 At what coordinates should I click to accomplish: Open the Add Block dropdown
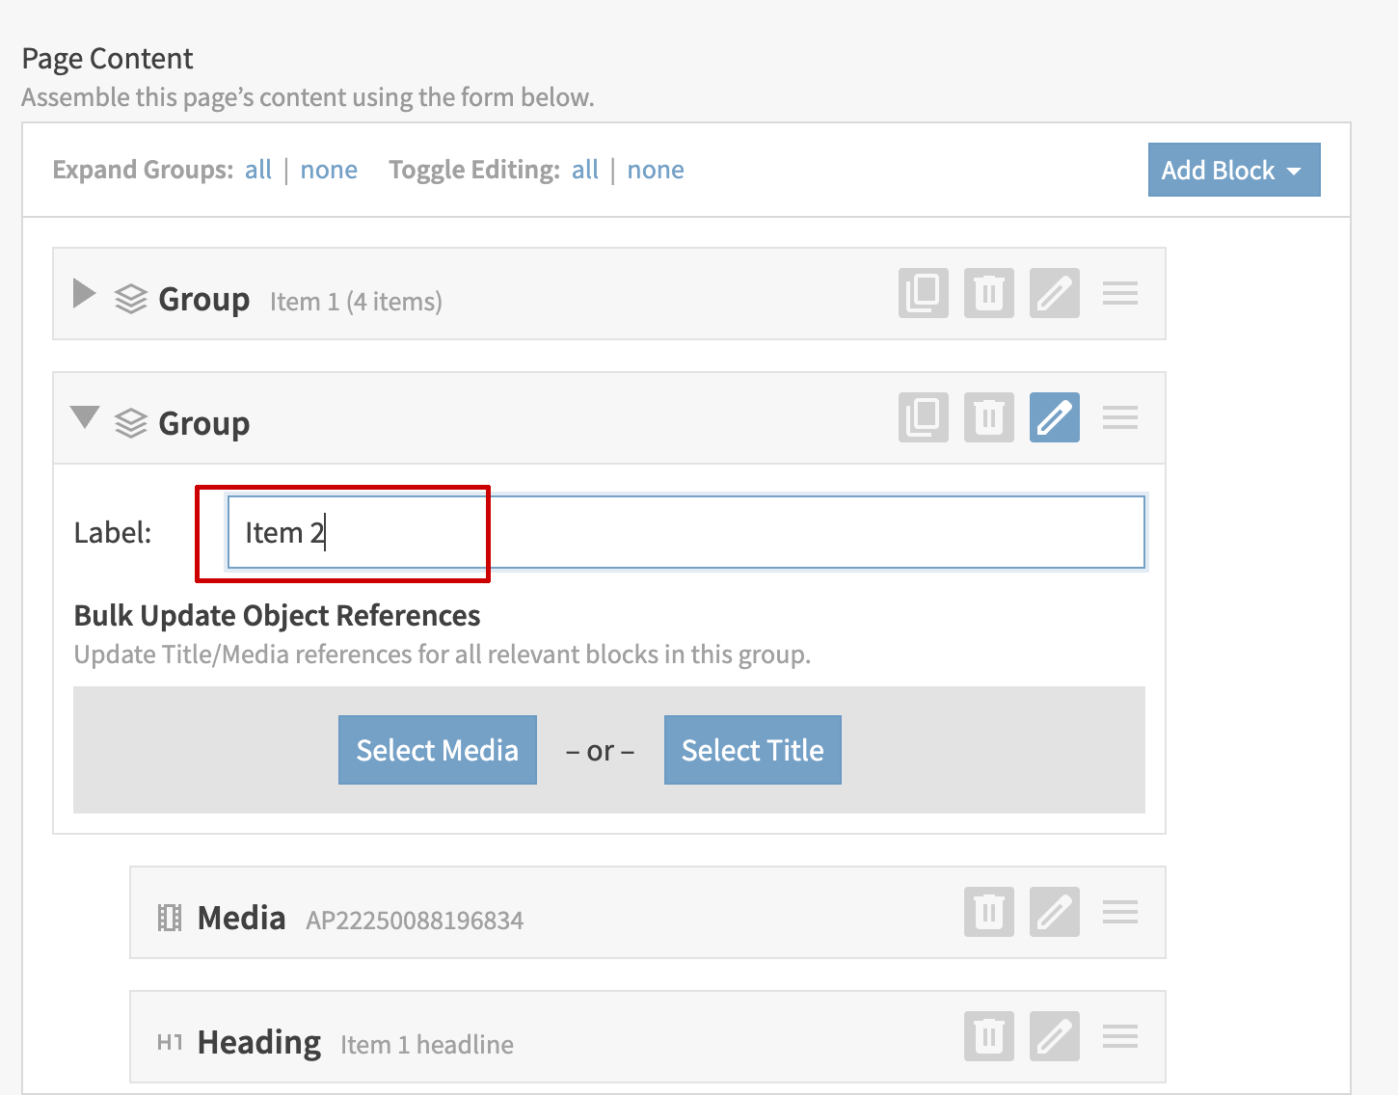click(1233, 170)
